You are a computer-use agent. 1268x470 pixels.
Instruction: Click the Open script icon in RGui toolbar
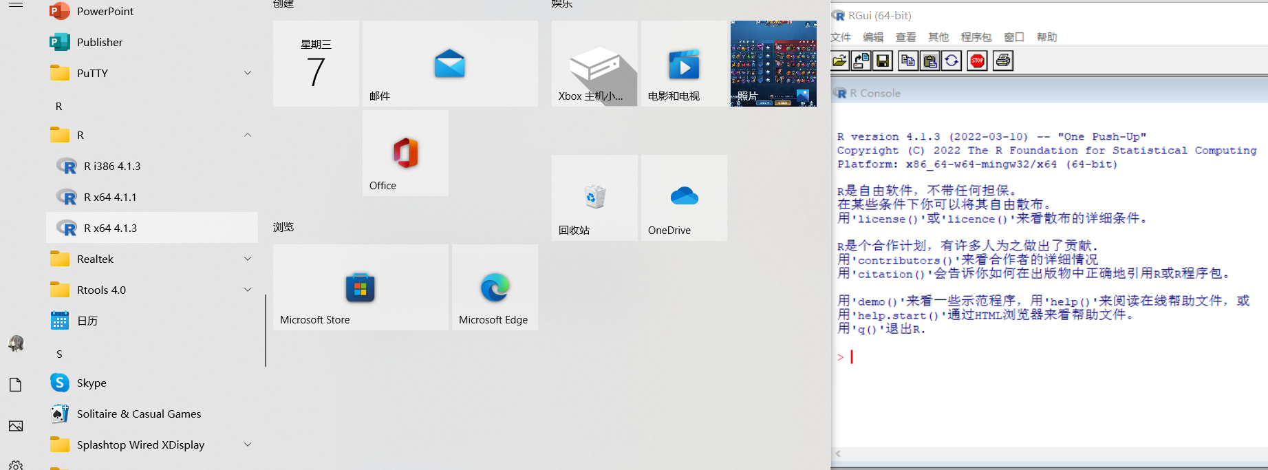[x=839, y=61]
